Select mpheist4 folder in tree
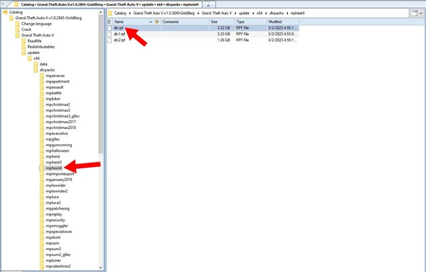Viewport: 426px width, 272px height. [x=54, y=168]
